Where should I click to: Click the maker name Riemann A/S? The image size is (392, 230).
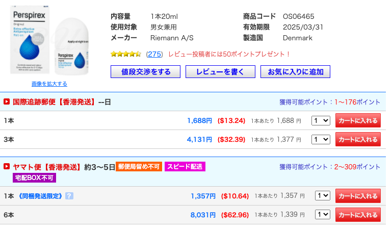coord(172,38)
